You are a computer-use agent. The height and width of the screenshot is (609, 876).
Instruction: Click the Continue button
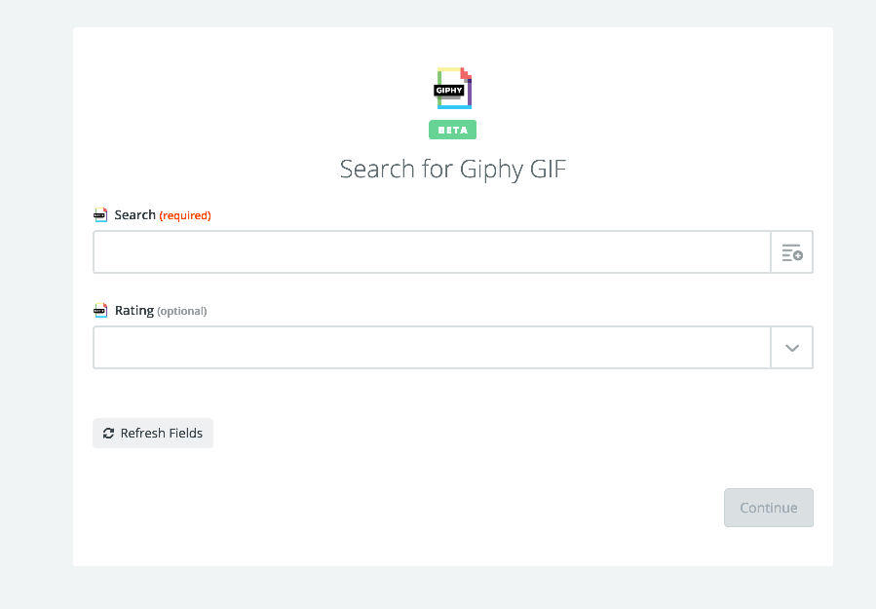769,508
